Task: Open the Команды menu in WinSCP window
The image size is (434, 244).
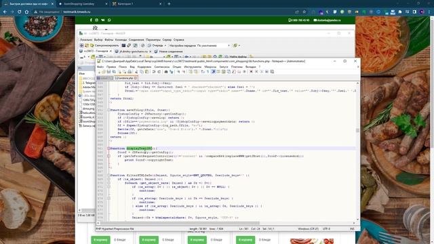Action: tap(121, 40)
